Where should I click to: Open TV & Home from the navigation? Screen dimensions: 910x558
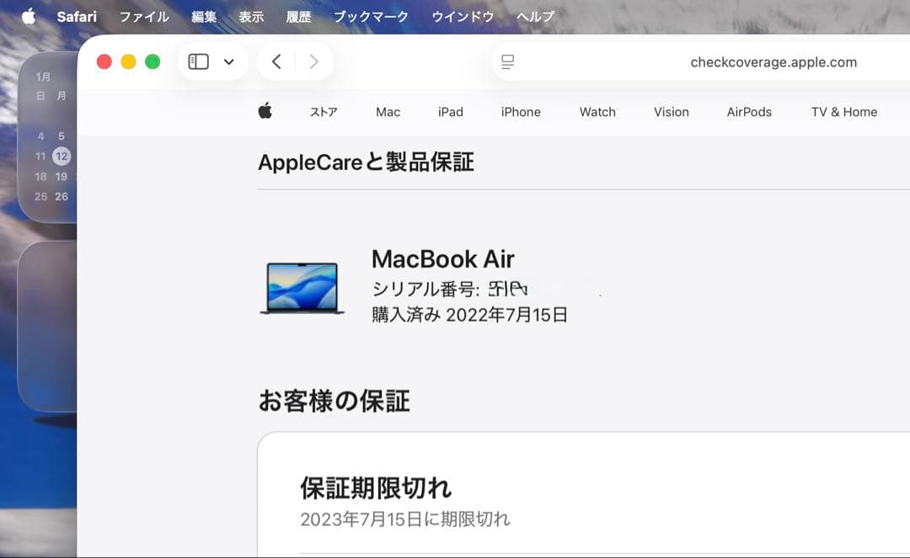click(x=843, y=111)
